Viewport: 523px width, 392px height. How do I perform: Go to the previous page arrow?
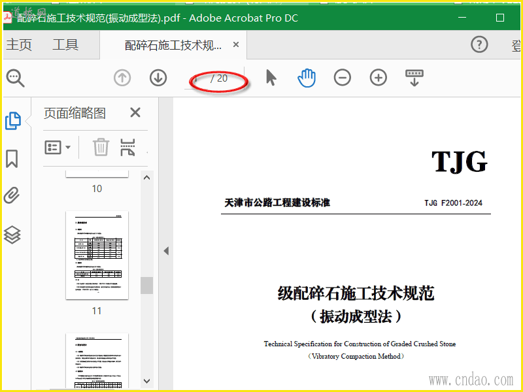(x=122, y=78)
